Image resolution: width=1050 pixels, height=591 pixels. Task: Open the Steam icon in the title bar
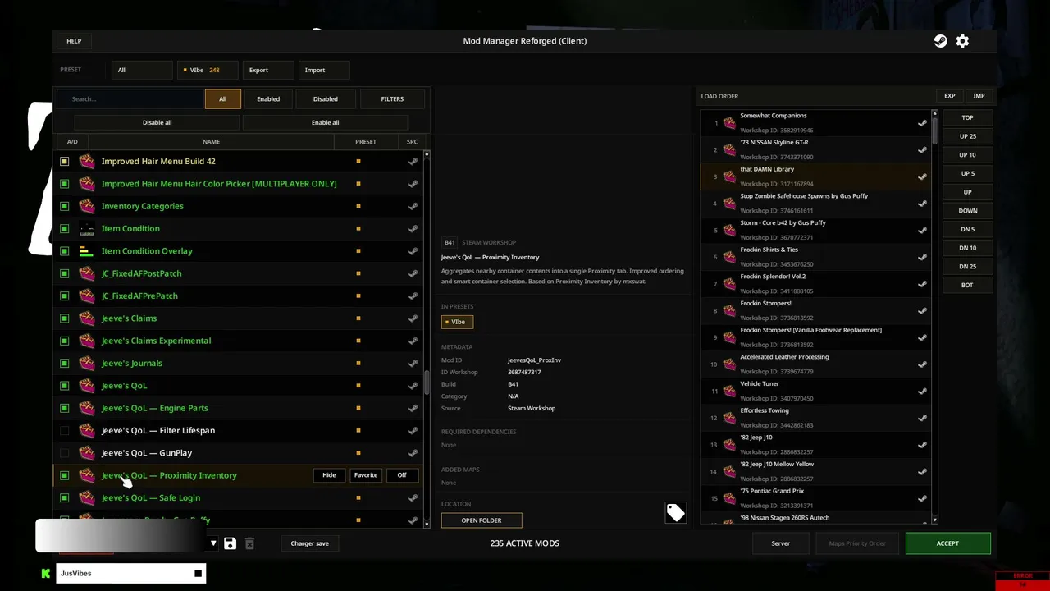click(940, 41)
